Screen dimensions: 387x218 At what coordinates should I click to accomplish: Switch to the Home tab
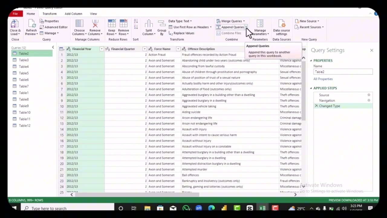pos(31,14)
